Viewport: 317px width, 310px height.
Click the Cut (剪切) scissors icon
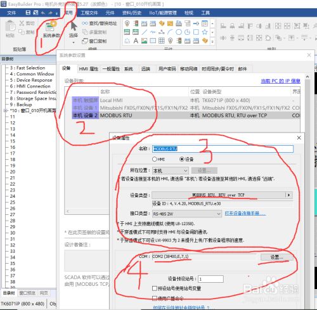coord(22,23)
